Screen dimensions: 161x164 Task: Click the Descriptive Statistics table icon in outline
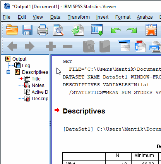[x=27, y=99]
